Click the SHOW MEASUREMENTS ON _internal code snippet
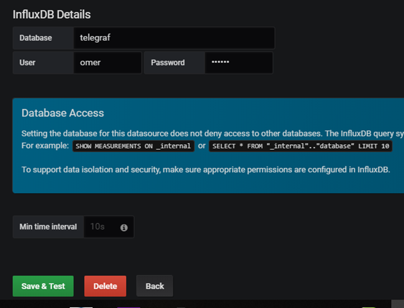The image size is (404, 308). pos(133,146)
